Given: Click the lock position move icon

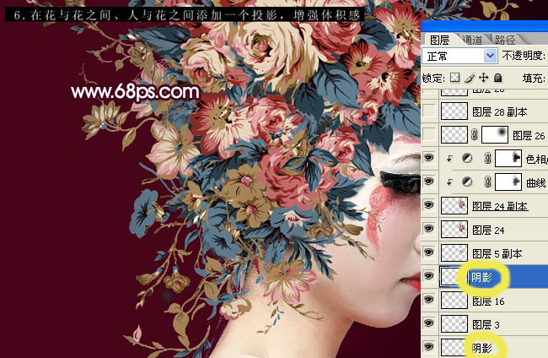Looking at the screenshot, I should click(x=484, y=78).
